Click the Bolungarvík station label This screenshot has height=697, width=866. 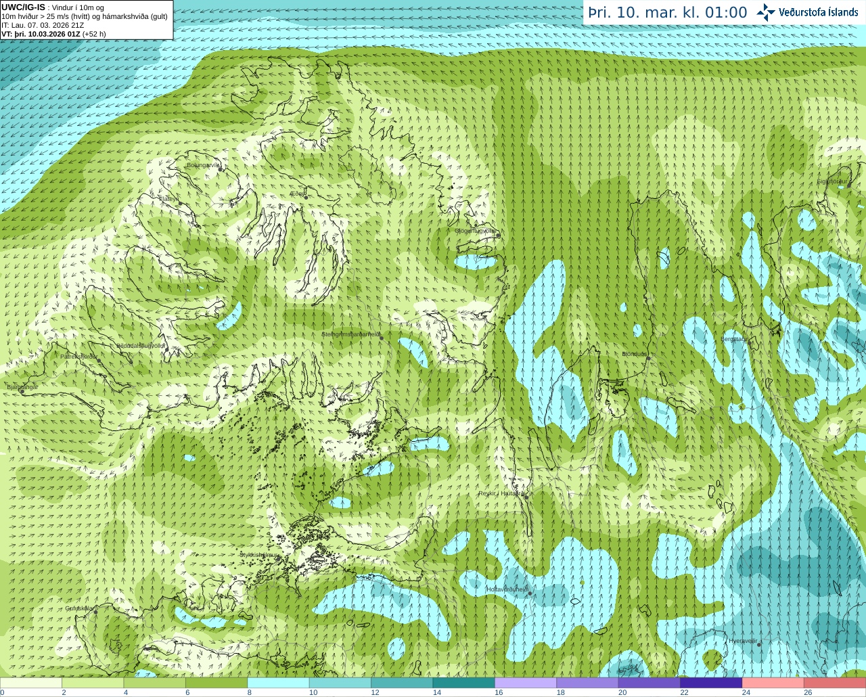click(x=204, y=165)
